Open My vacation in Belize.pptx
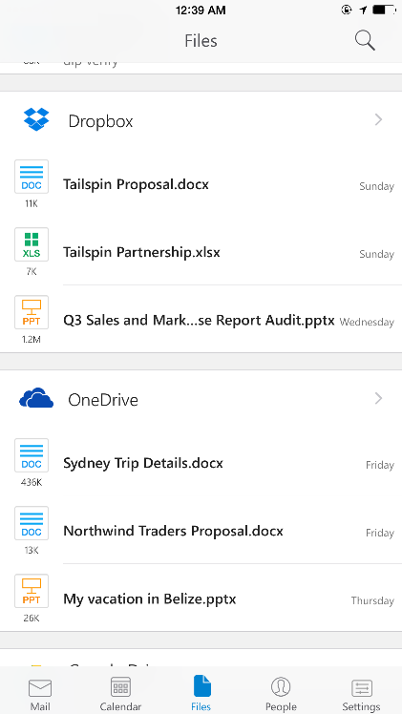402x714 pixels. 201,598
